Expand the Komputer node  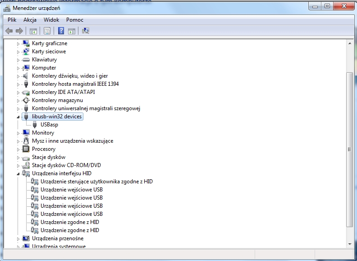(x=18, y=68)
